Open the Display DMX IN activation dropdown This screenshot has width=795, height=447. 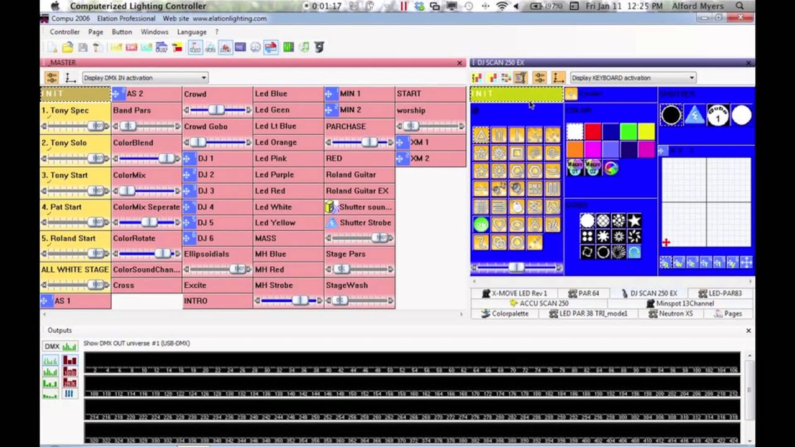pyautogui.click(x=145, y=78)
